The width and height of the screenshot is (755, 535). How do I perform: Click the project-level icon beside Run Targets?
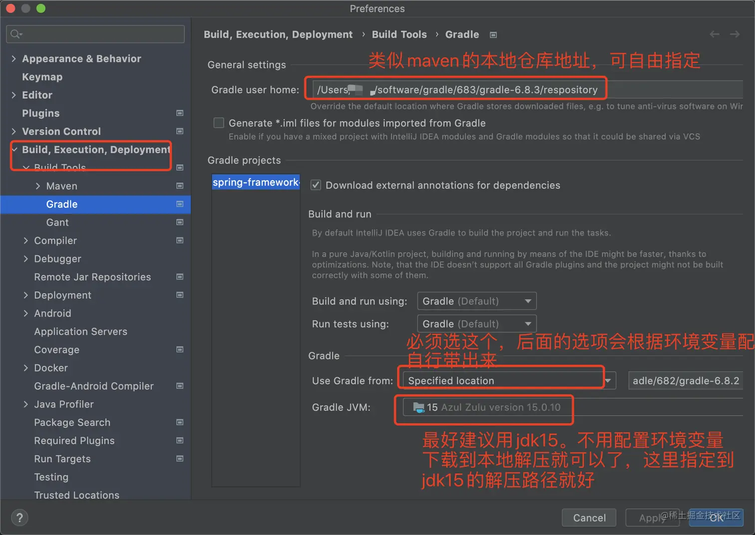tap(180, 459)
